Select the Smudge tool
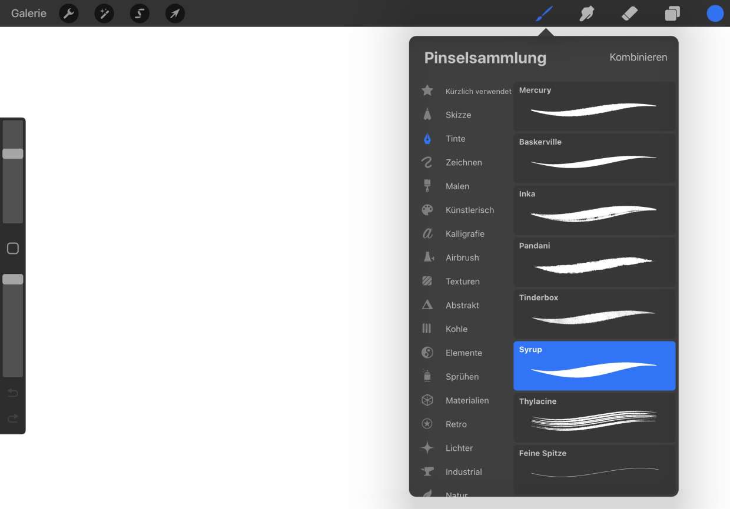The width and height of the screenshot is (730, 509). [586, 14]
